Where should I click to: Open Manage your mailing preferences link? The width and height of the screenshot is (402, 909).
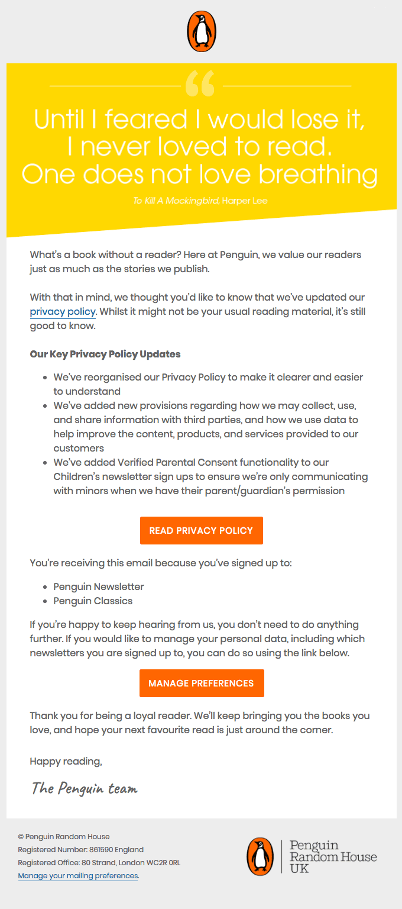click(x=78, y=876)
